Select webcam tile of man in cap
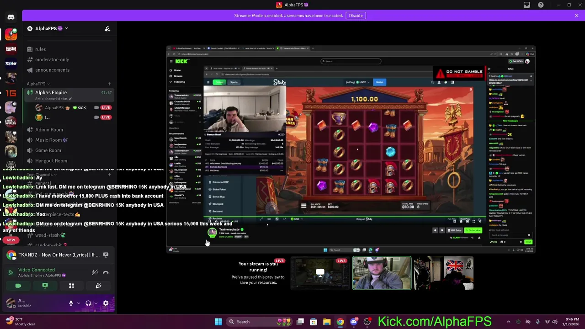585x329 pixels. click(x=382, y=273)
